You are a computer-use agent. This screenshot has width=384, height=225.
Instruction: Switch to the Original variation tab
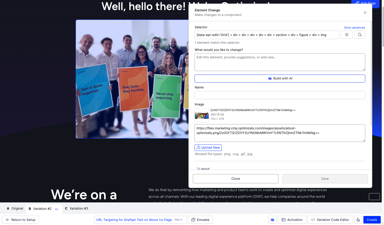15,209
